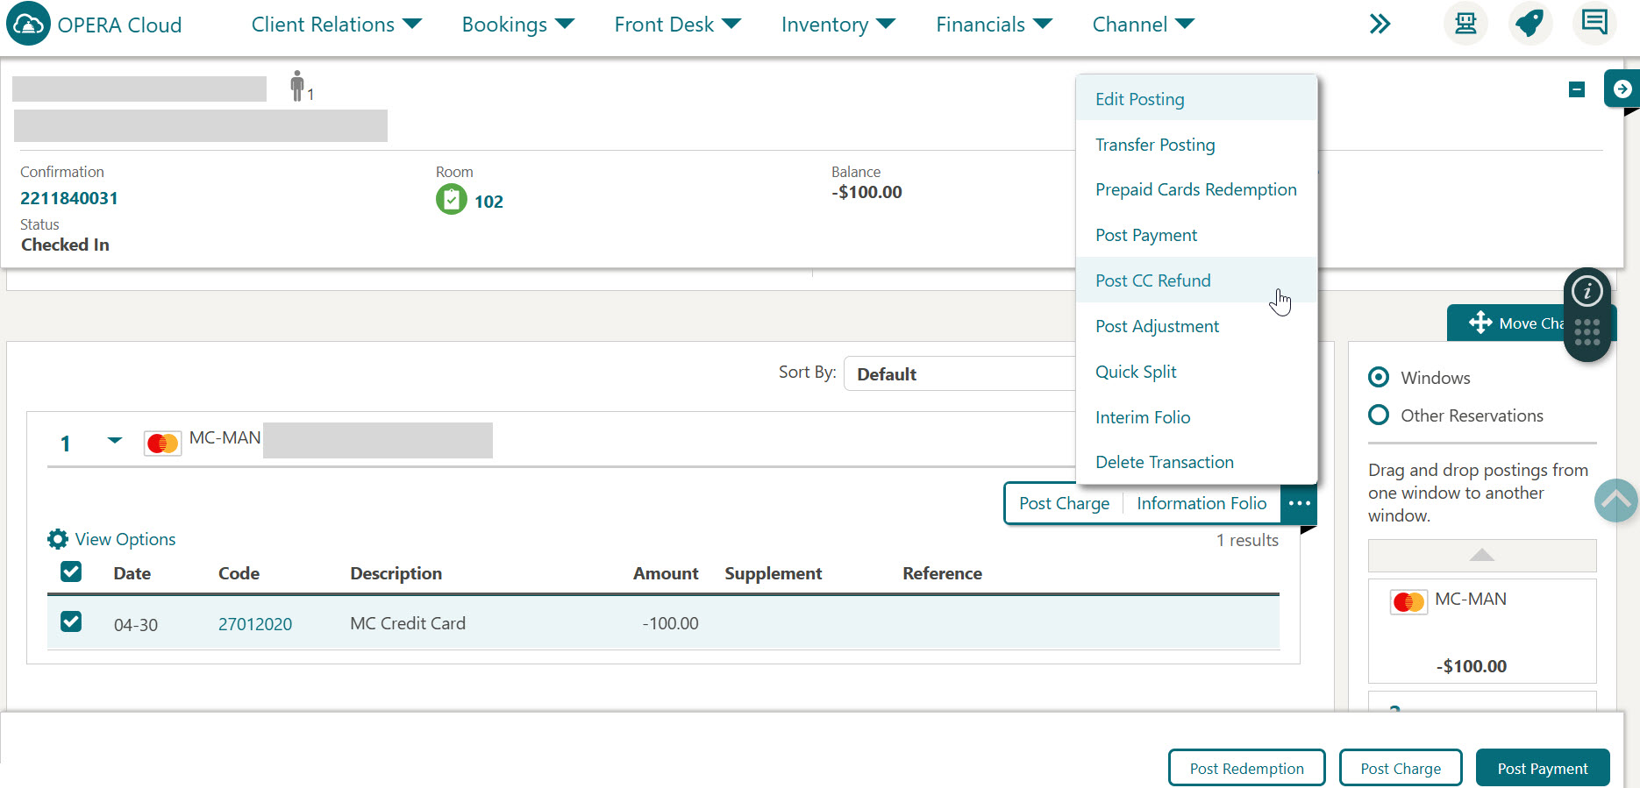This screenshot has width=1640, height=788.
Task: Collapse the panel with minus icon
Action: (1577, 89)
